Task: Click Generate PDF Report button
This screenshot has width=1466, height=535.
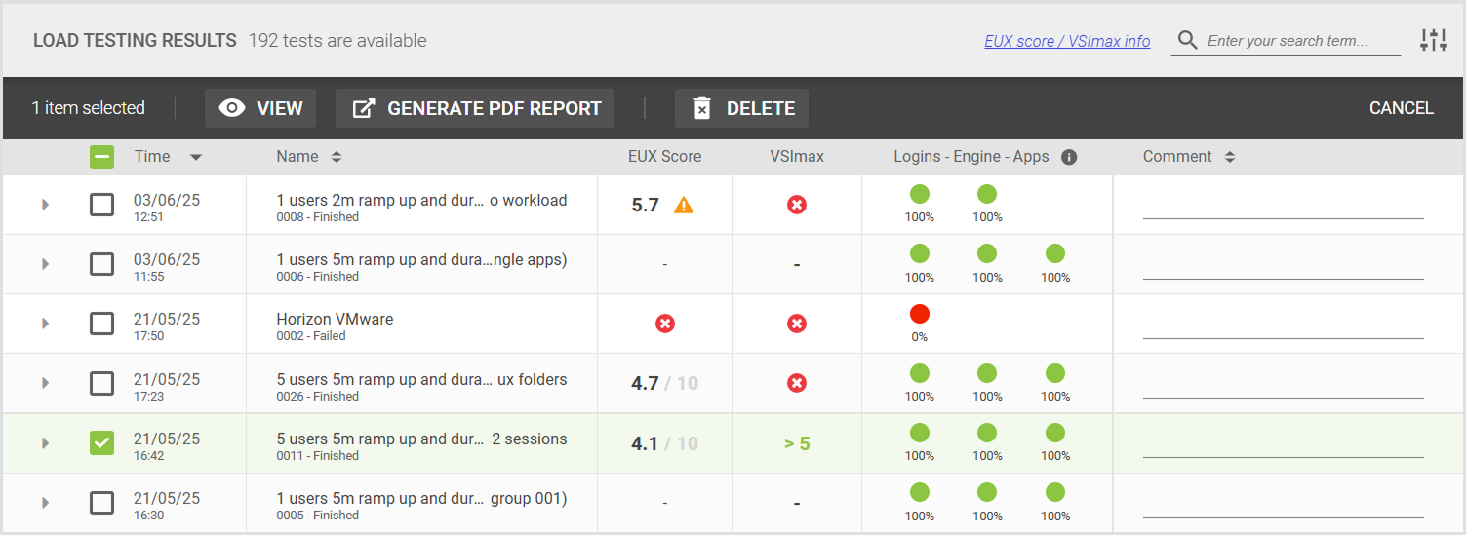Action: [475, 108]
